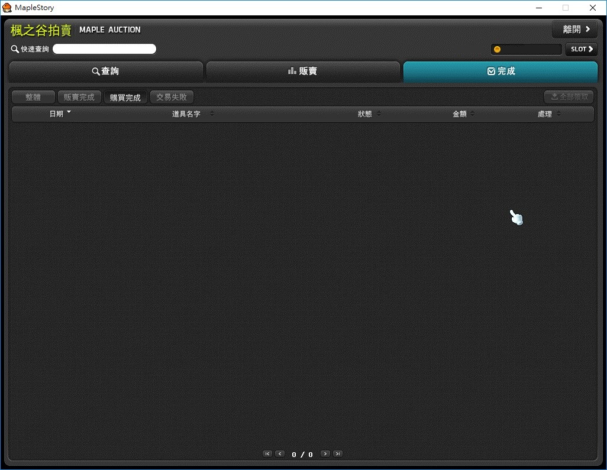Click into the 快速查詢 search field

click(105, 49)
